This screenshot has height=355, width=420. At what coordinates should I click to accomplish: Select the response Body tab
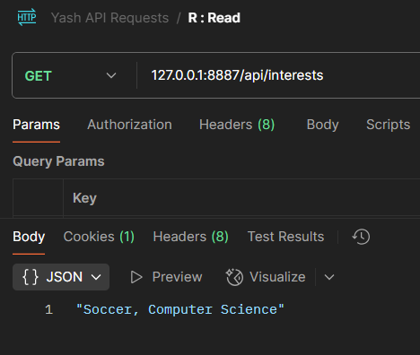pos(29,237)
